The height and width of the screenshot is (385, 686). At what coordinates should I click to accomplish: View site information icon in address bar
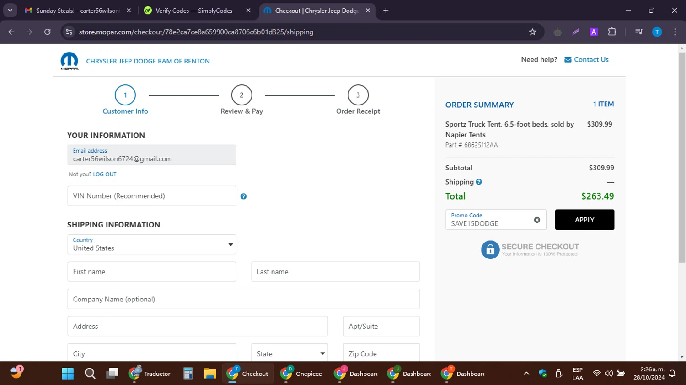click(69, 32)
